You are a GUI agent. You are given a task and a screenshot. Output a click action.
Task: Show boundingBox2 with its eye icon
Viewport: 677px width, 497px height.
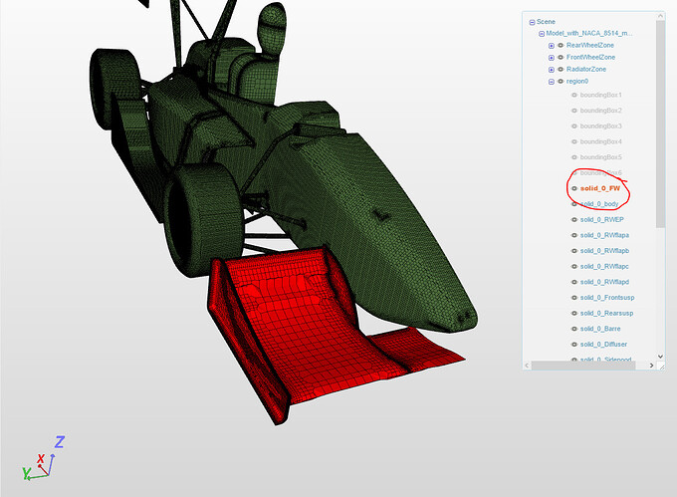pyautogui.click(x=574, y=111)
